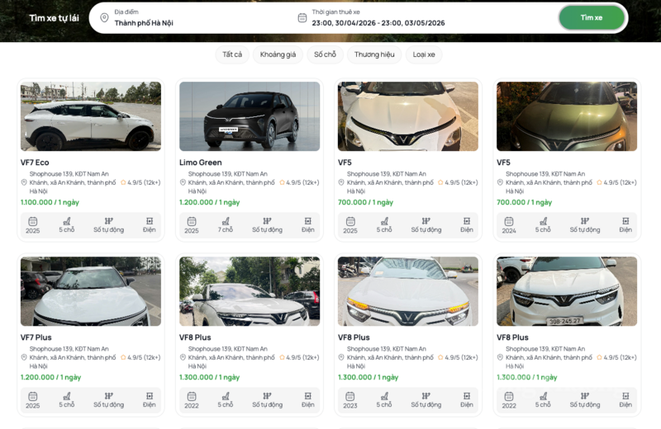Click the location pin icon in search bar
This screenshot has height=429, width=661.
point(104,18)
